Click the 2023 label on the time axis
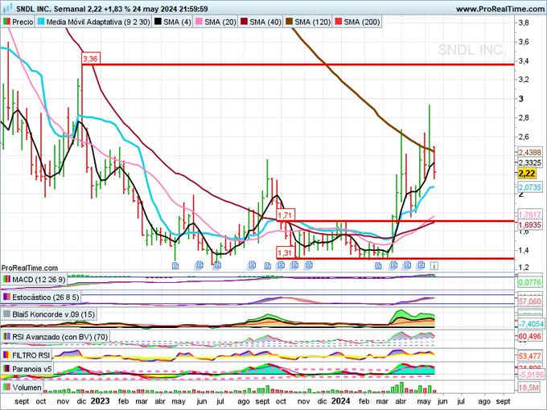This screenshot has width=547, height=410. (x=100, y=401)
